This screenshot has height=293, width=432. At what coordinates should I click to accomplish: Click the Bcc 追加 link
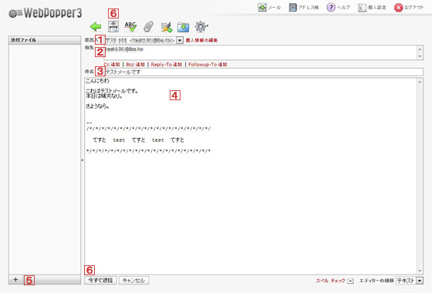click(135, 65)
